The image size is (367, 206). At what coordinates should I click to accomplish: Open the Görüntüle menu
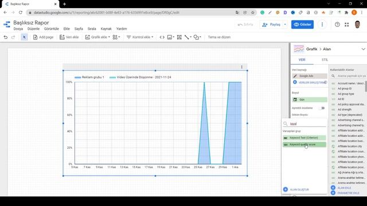click(52, 29)
